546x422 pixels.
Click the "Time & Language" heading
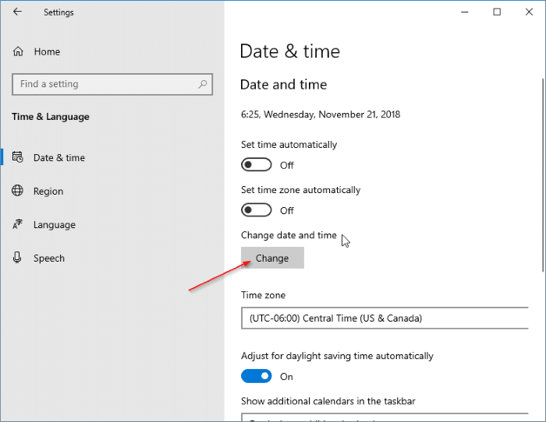click(x=51, y=117)
